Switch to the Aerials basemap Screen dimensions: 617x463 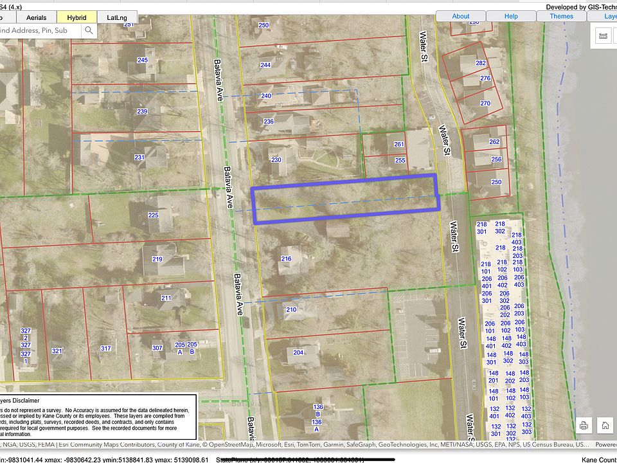coord(35,17)
